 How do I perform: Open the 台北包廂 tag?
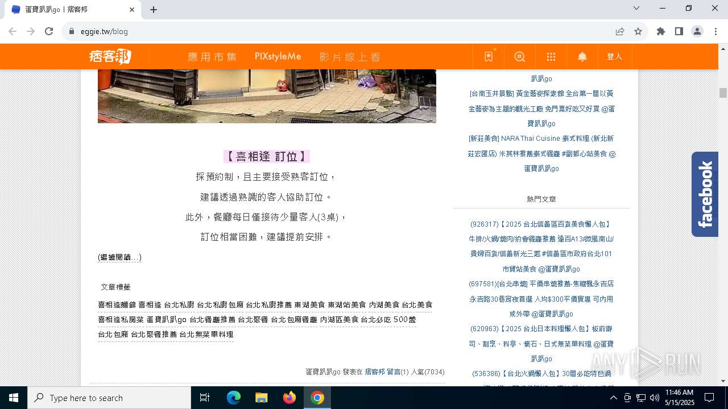pos(113,335)
